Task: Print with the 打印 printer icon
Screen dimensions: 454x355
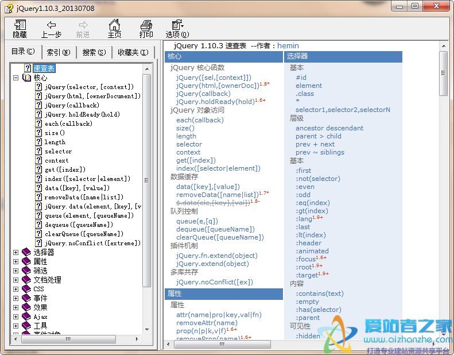Action: (x=146, y=25)
